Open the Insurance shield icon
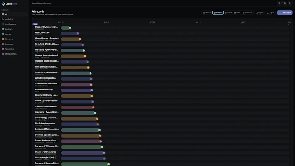295x166 pixels. click(3, 44)
